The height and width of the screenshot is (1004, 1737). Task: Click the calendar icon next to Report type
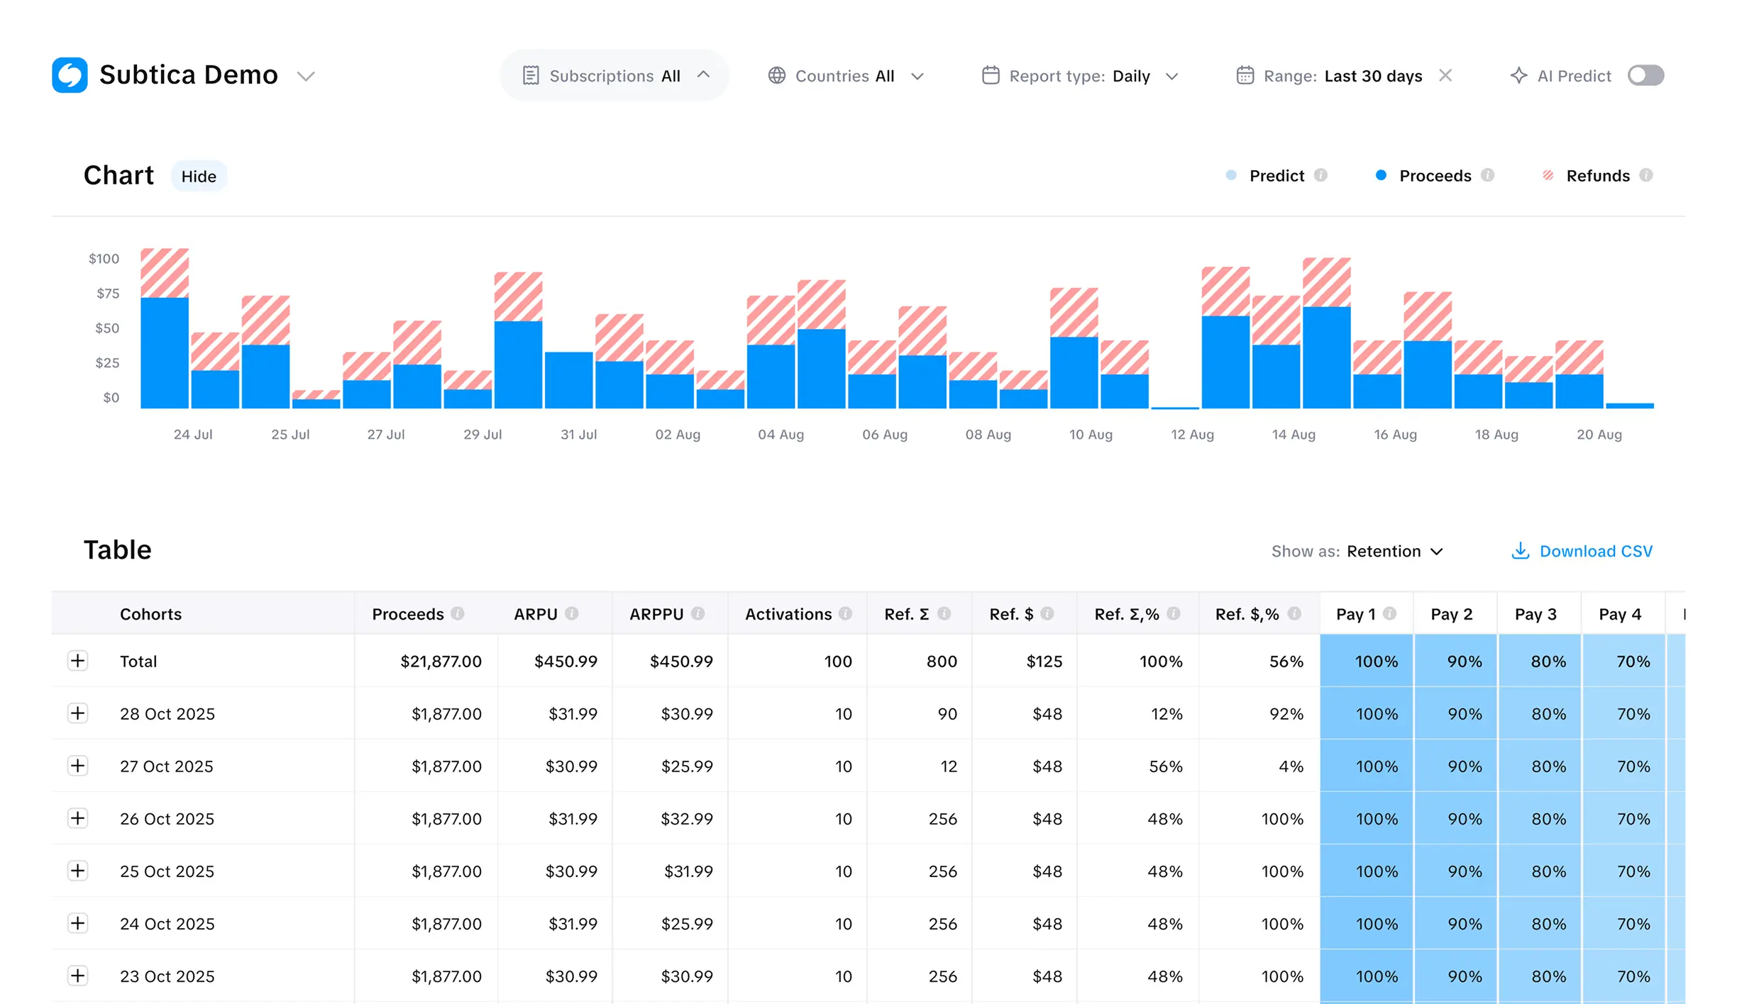pyautogui.click(x=991, y=75)
